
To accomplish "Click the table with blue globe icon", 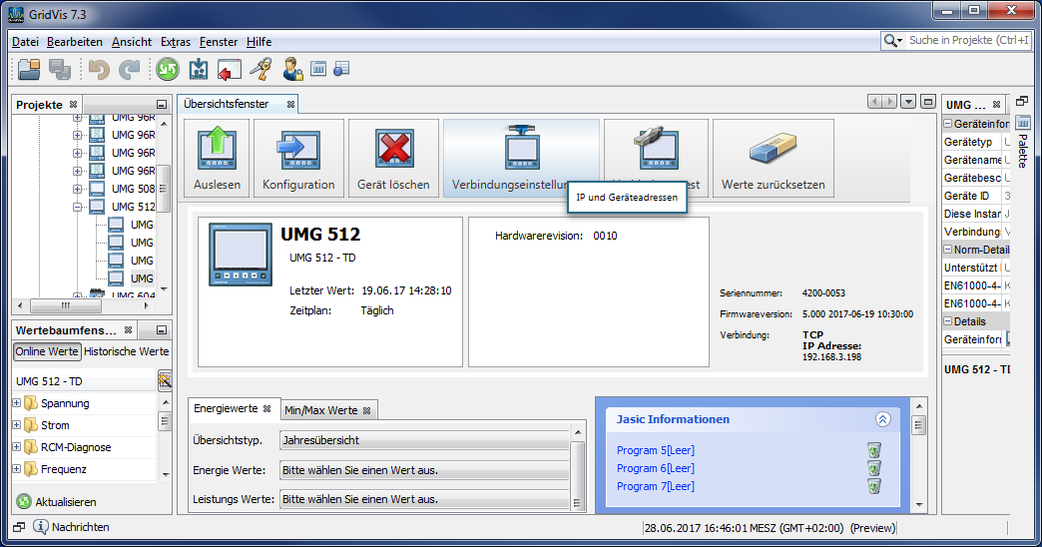I will 341,68.
